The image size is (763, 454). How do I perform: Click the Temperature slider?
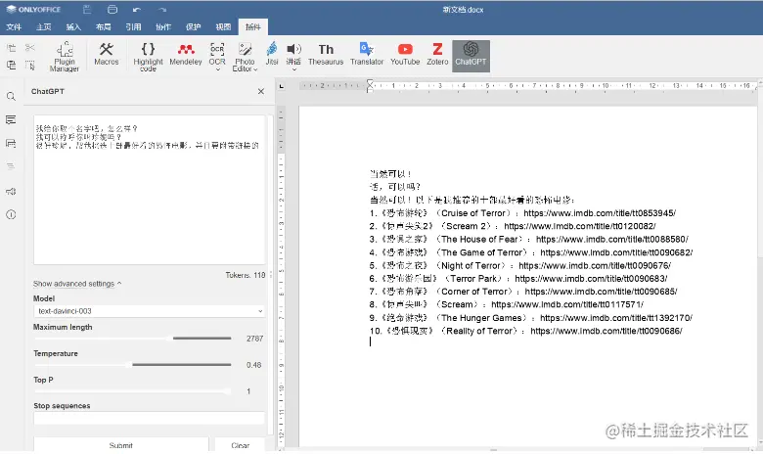[x=132, y=364]
